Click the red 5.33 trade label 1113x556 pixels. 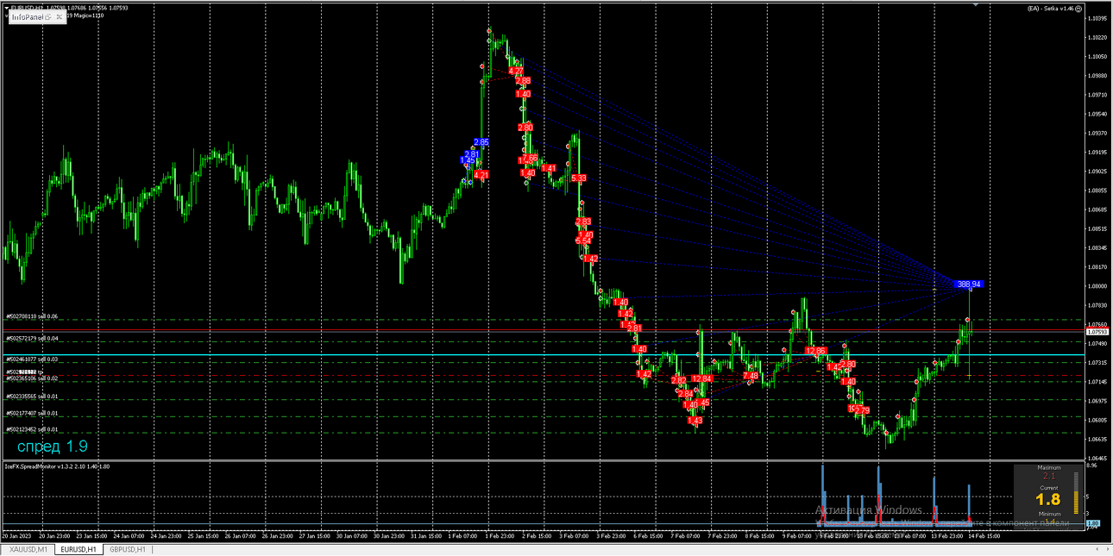[579, 178]
